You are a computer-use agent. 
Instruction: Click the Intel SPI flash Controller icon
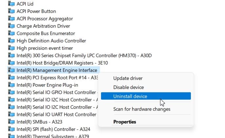(x=11, y=129)
